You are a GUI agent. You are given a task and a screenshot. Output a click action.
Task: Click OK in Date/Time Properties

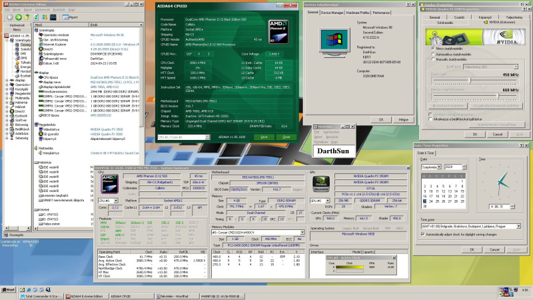click(472, 249)
